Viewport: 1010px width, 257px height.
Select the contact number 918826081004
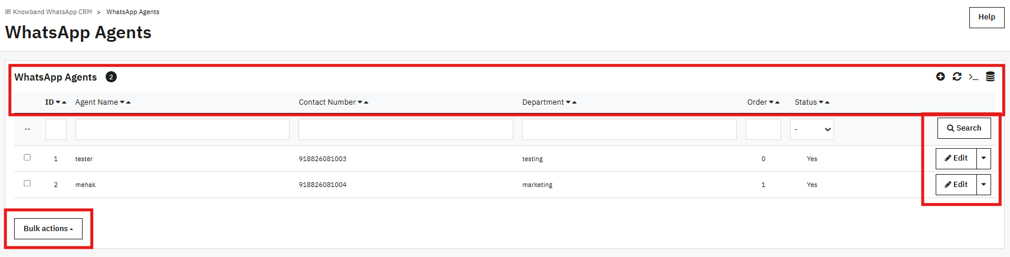(x=323, y=185)
